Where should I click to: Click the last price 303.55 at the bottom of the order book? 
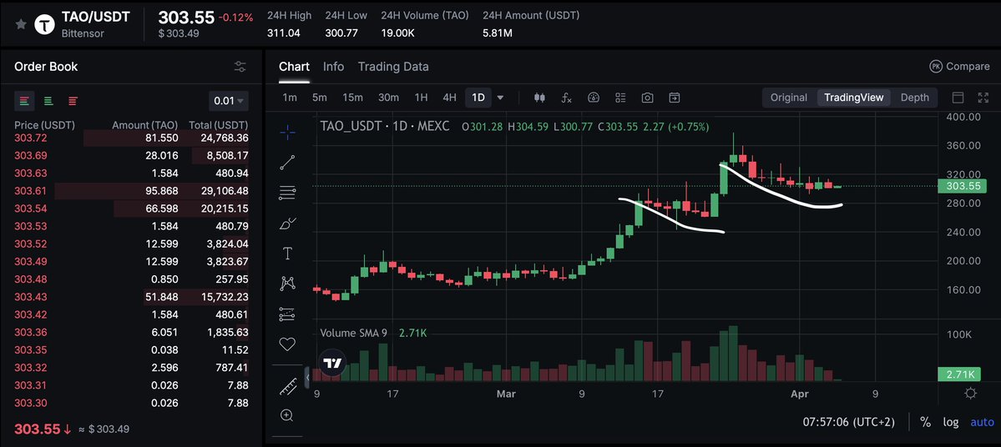37,429
